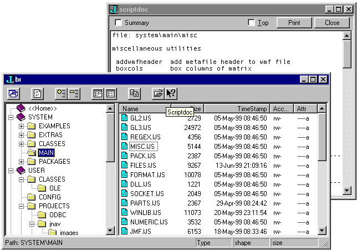Click the refresh toolbar icon

[37, 94]
